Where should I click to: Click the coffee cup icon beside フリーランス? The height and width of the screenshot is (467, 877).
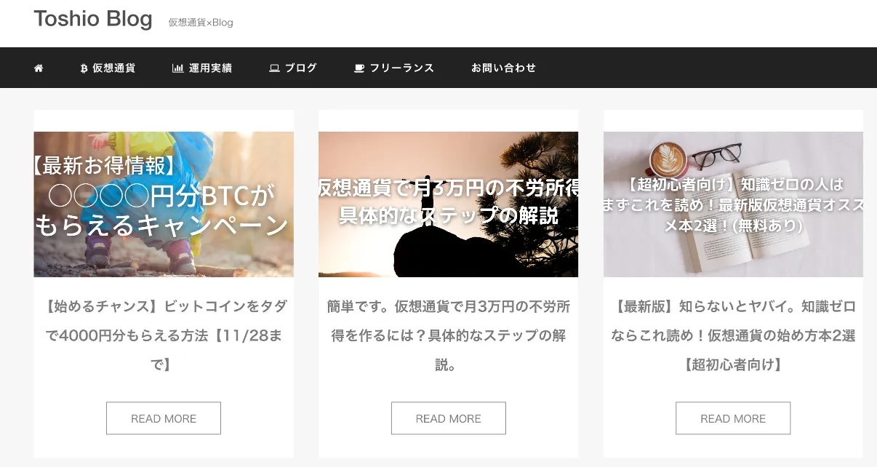coord(359,68)
